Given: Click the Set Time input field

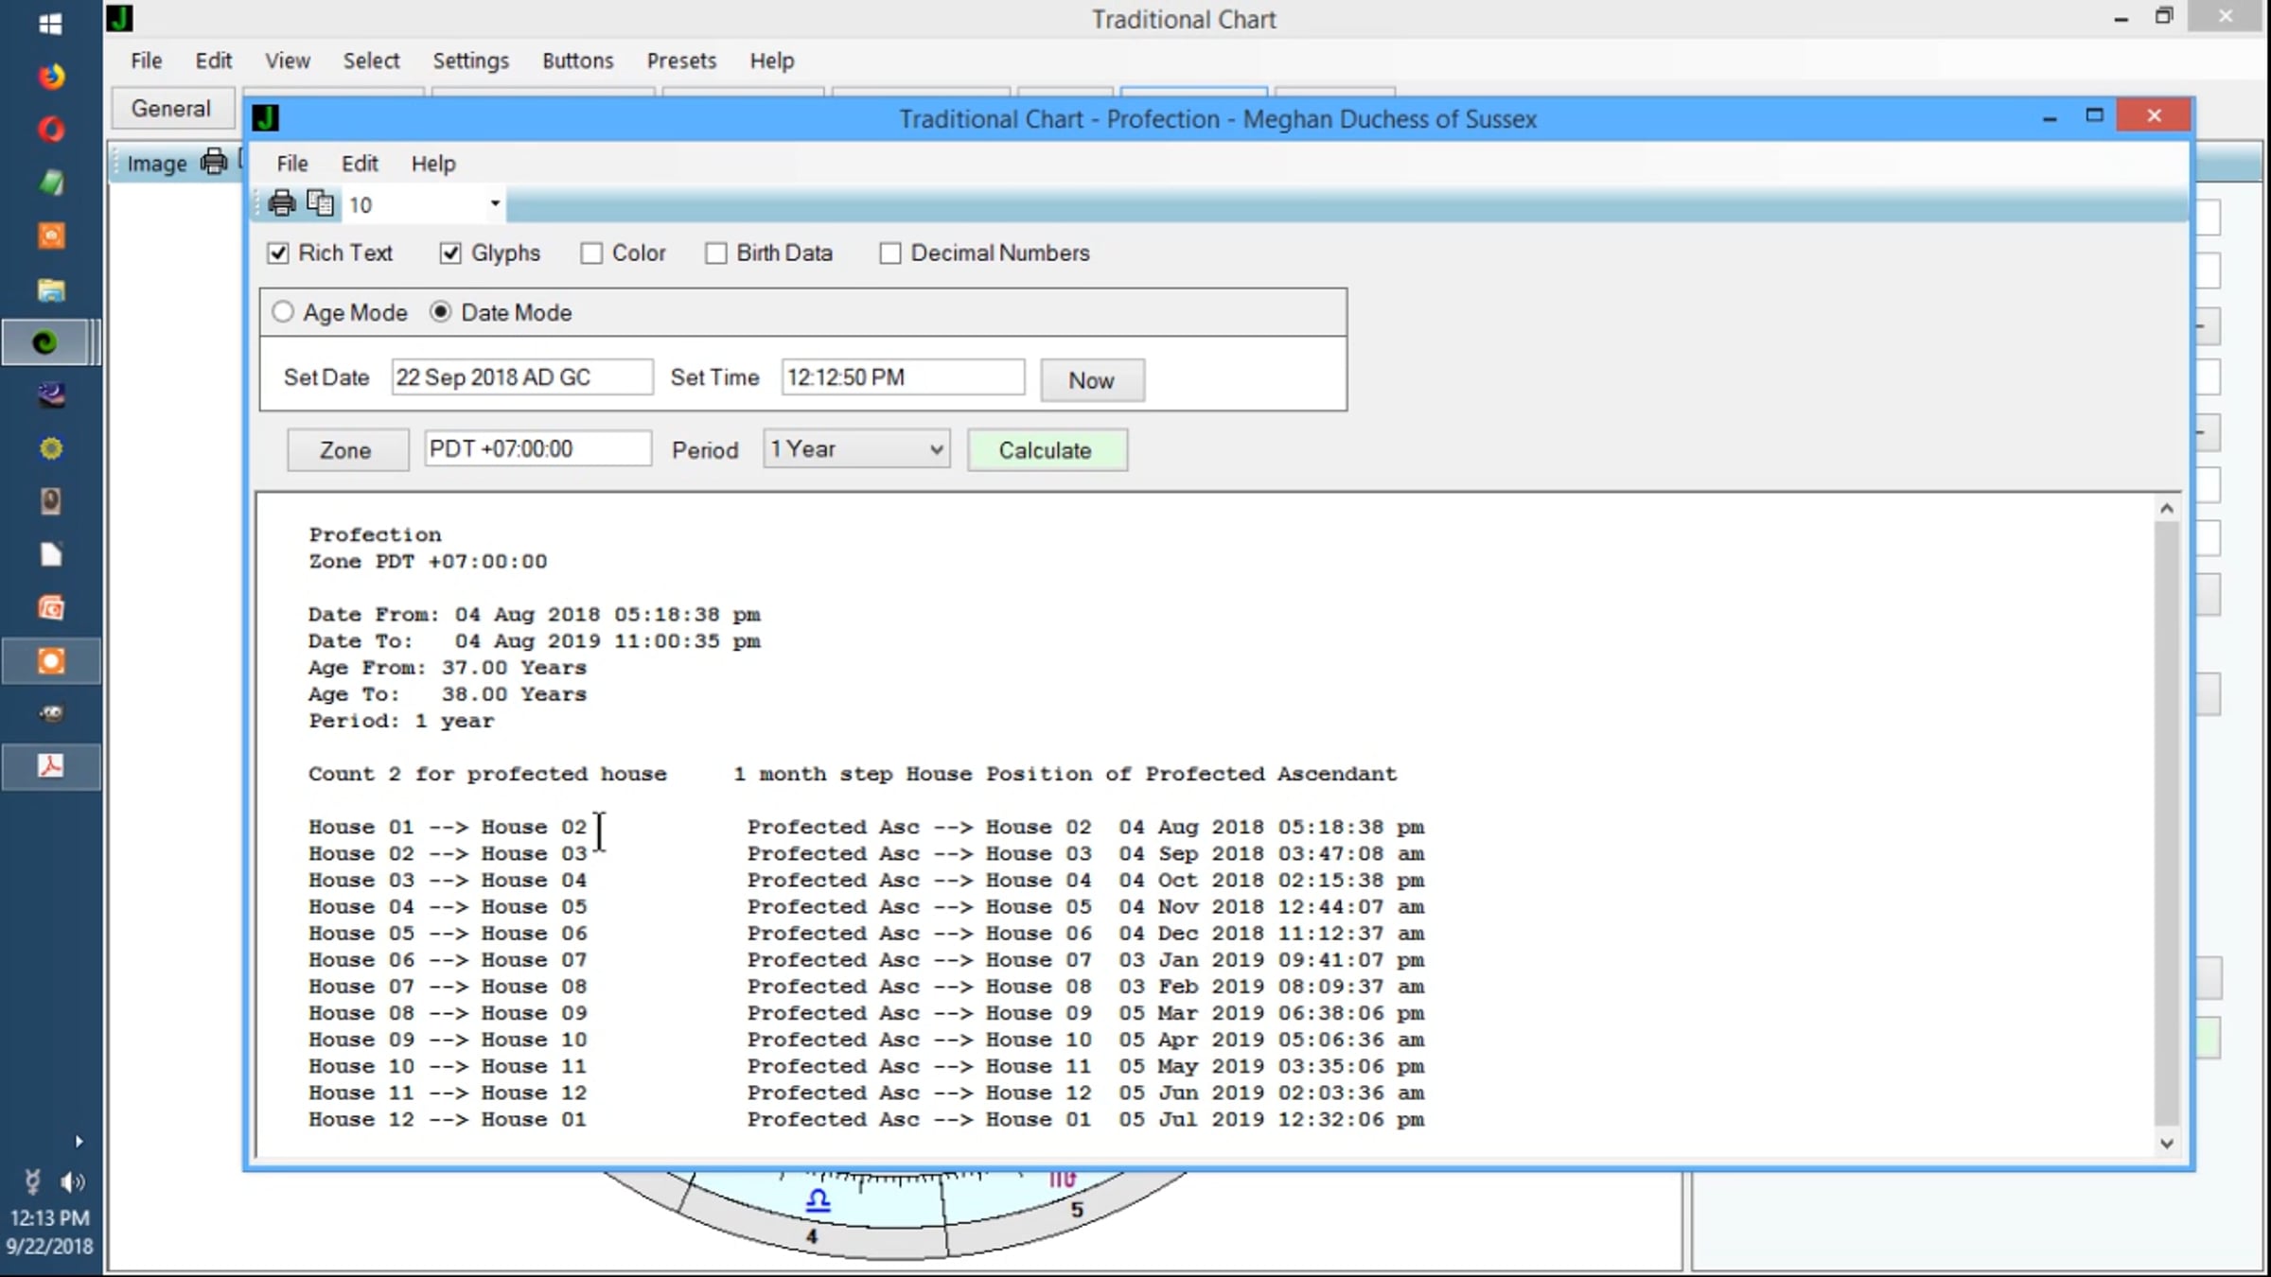Looking at the screenshot, I should pos(903,377).
